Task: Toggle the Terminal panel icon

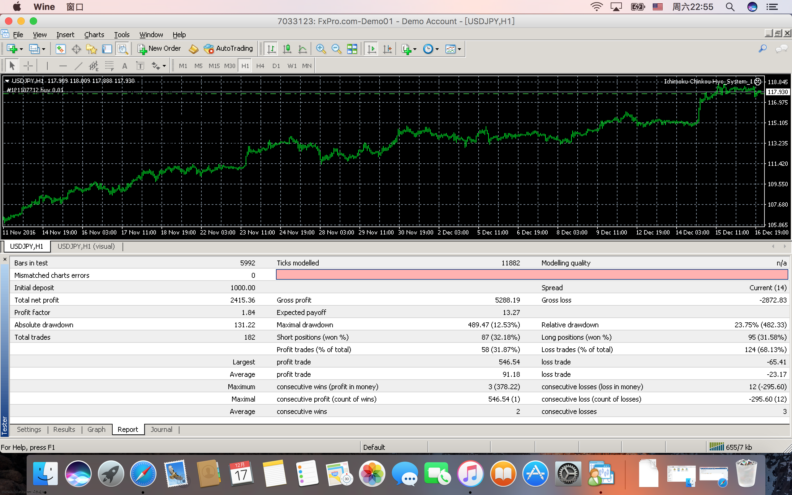Action: click(107, 49)
